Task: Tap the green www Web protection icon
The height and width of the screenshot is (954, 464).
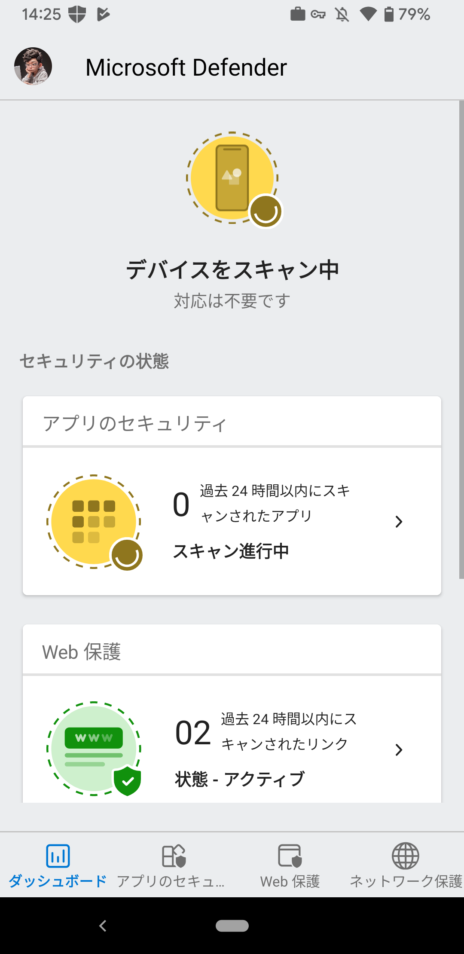Action: [94, 749]
